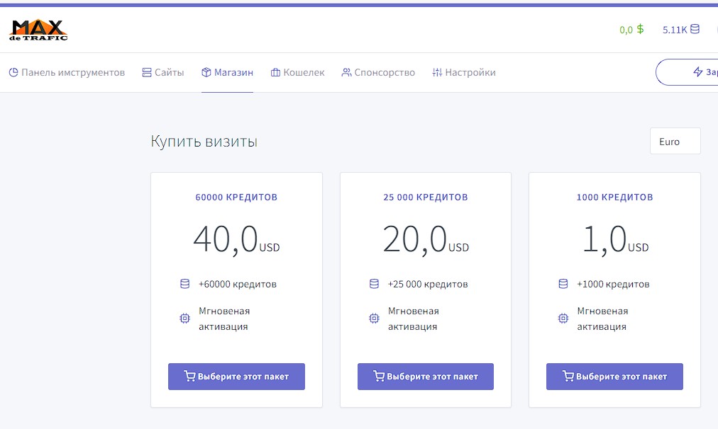Click the green dollar balance icon

click(x=640, y=30)
